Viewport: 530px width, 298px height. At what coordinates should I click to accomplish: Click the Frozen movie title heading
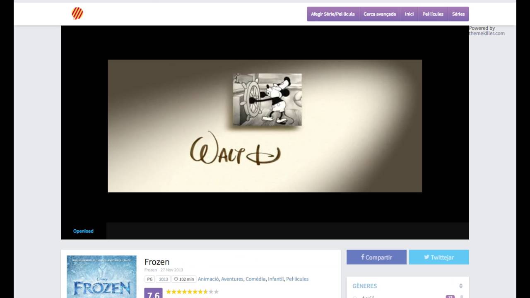point(157,262)
